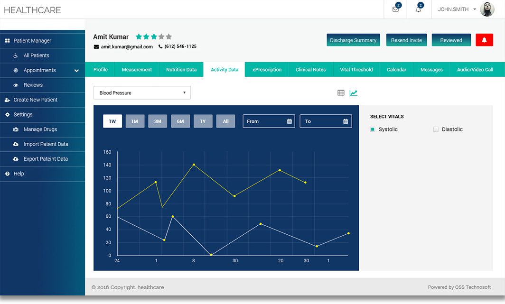Click the (612) 546-1125 phone number
Image resolution: width=505 pixels, height=304 pixels.
click(x=180, y=46)
